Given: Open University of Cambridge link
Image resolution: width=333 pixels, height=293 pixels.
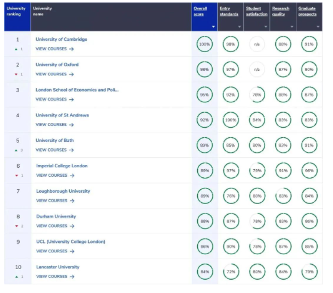Looking at the screenshot, I should (61, 39).
